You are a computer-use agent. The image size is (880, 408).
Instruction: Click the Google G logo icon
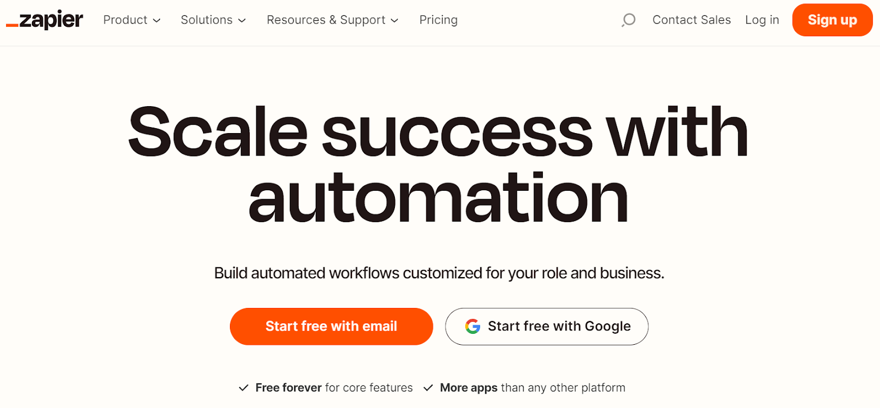click(472, 327)
